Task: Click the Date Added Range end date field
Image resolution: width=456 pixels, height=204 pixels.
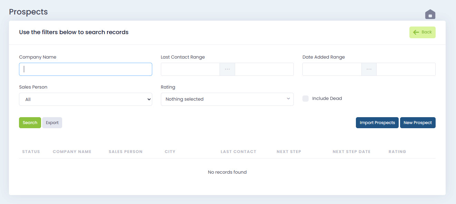Action: click(x=406, y=69)
